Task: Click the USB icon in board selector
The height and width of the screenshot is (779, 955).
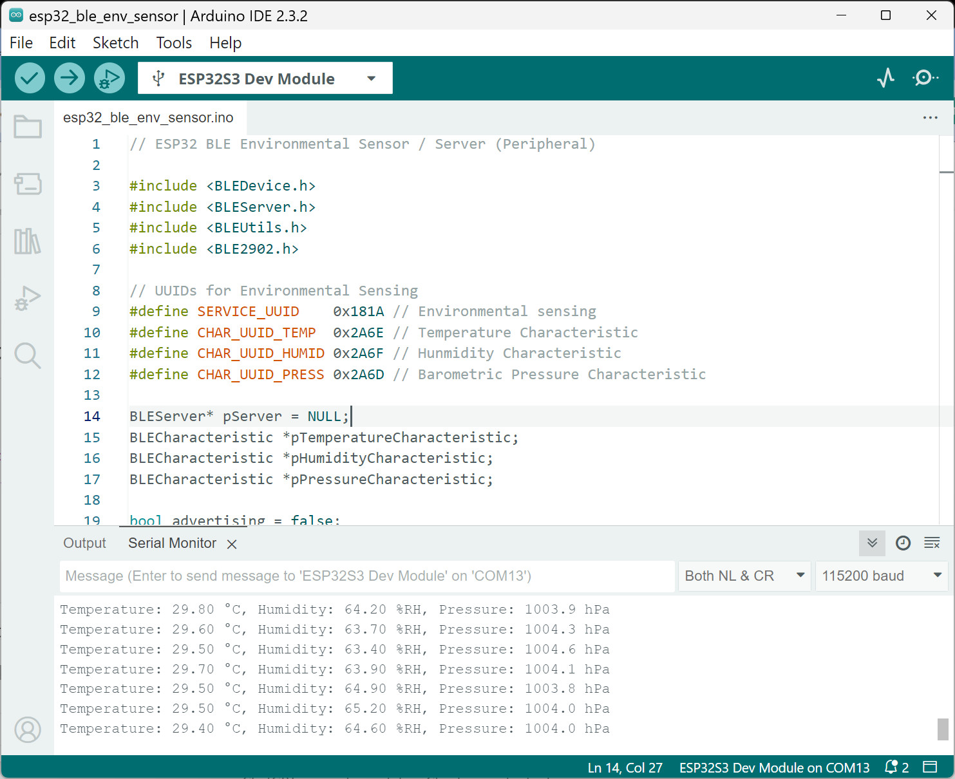Action: 158,79
